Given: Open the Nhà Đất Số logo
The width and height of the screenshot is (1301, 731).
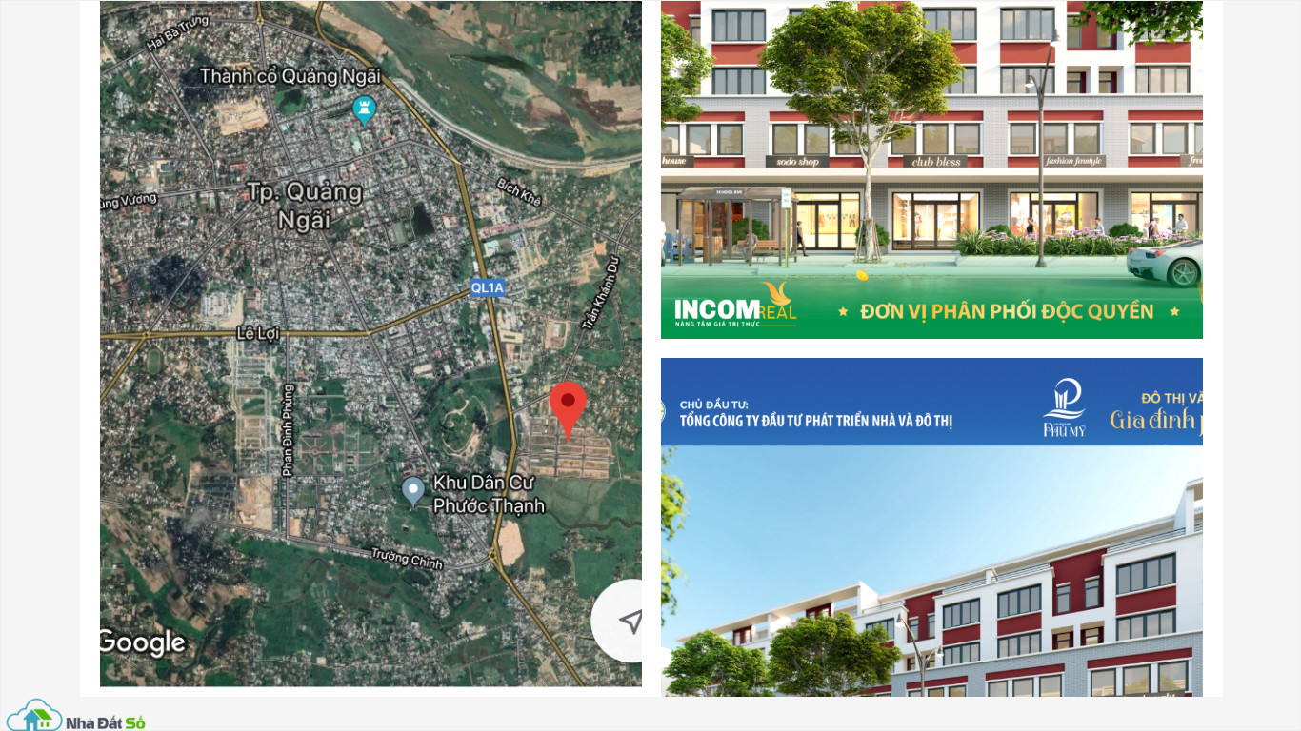Looking at the screenshot, I should [76, 716].
